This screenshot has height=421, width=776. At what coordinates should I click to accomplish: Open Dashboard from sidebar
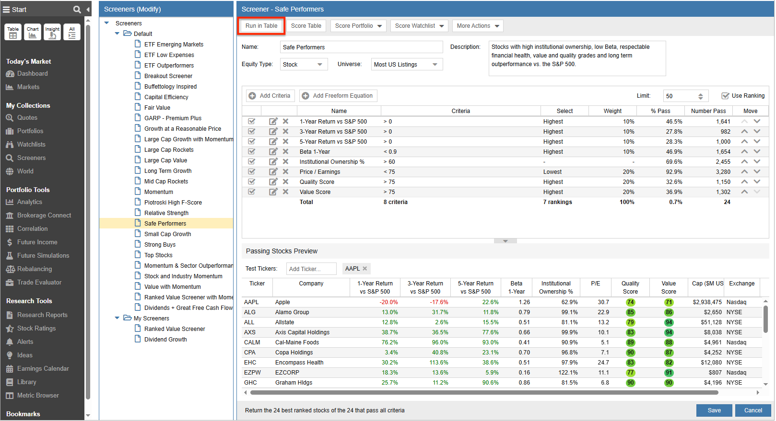point(32,74)
